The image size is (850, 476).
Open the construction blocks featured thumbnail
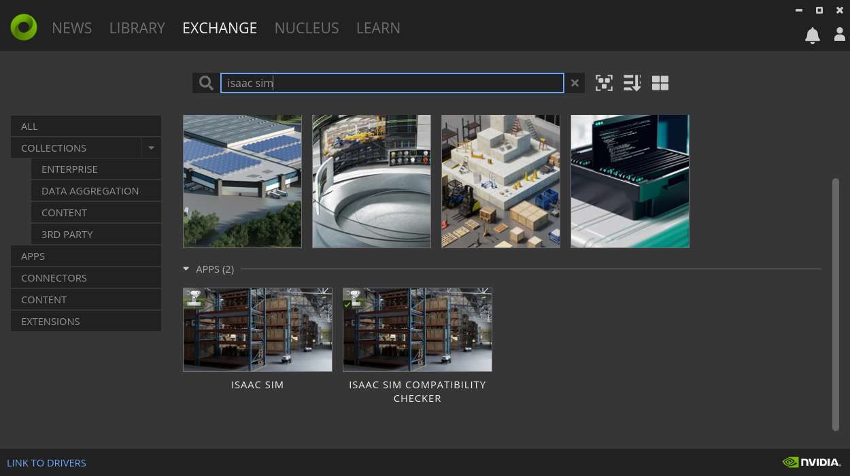(500, 181)
